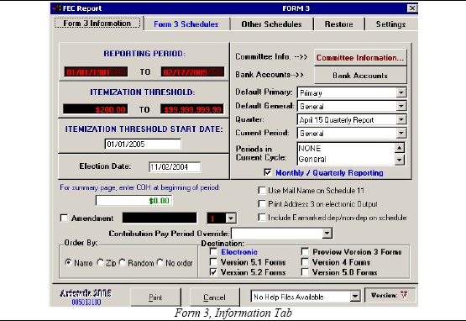Switch to Form 3 Information tab
The height and width of the screenshot is (321, 466).
click(x=97, y=24)
